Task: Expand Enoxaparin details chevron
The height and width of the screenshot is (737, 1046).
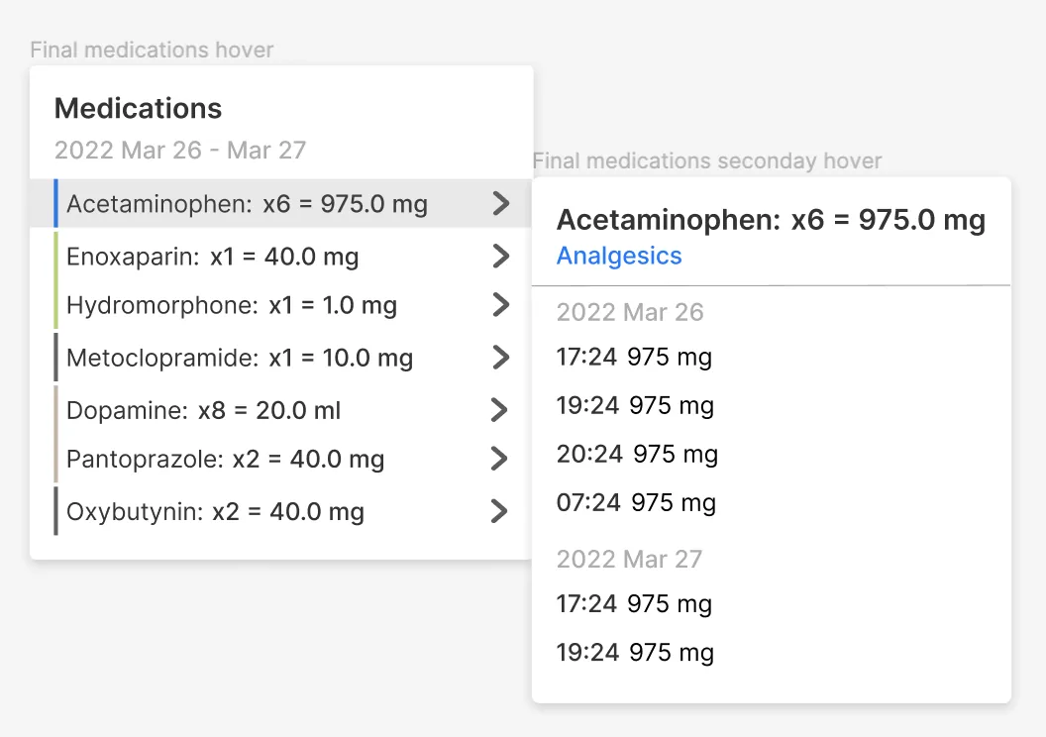Action: click(x=501, y=257)
